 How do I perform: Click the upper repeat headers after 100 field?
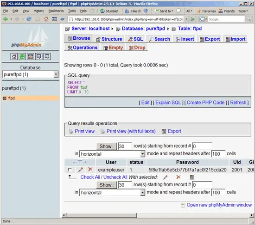(218, 154)
